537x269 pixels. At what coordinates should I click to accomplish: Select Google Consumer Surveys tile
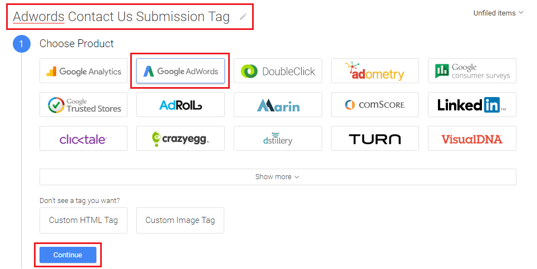(x=472, y=71)
